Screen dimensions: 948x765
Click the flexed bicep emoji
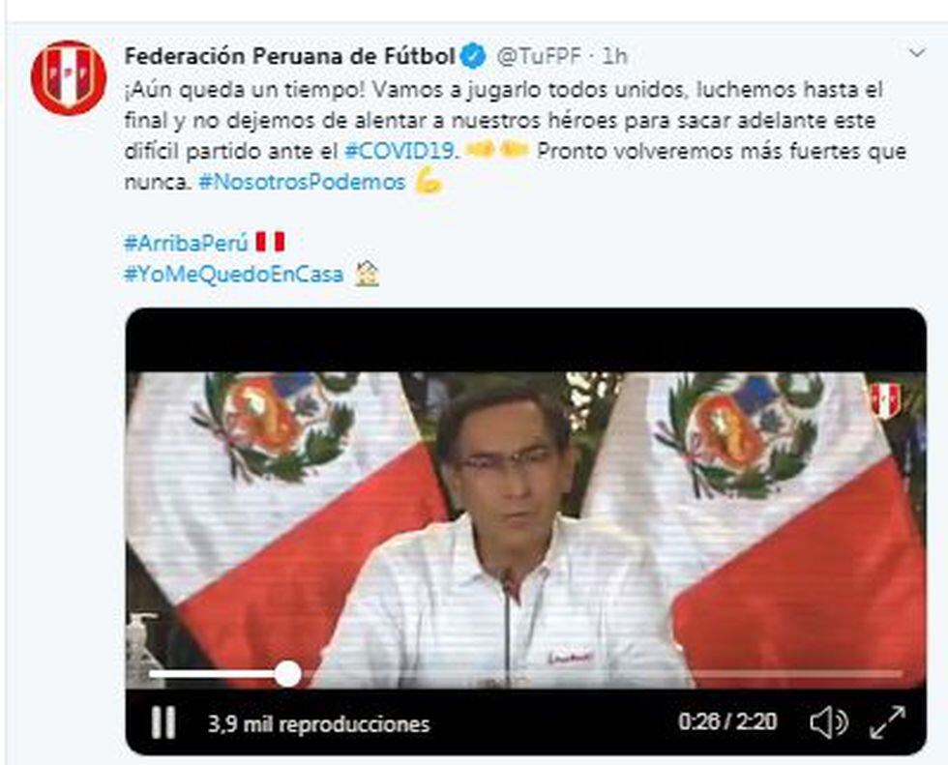[x=429, y=182]
